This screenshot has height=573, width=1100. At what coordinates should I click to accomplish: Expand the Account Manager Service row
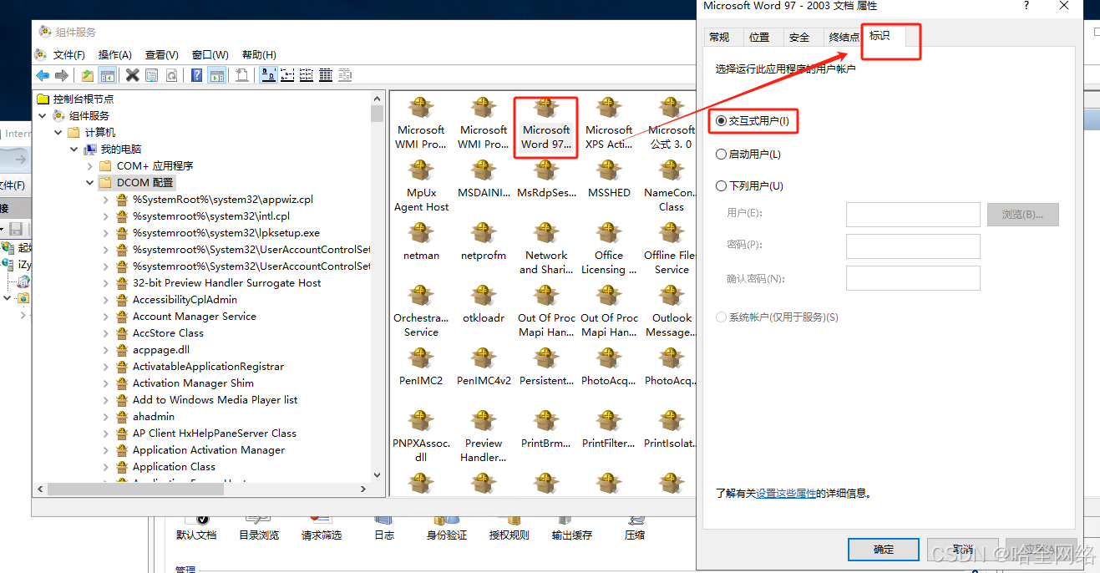point(106,317)
